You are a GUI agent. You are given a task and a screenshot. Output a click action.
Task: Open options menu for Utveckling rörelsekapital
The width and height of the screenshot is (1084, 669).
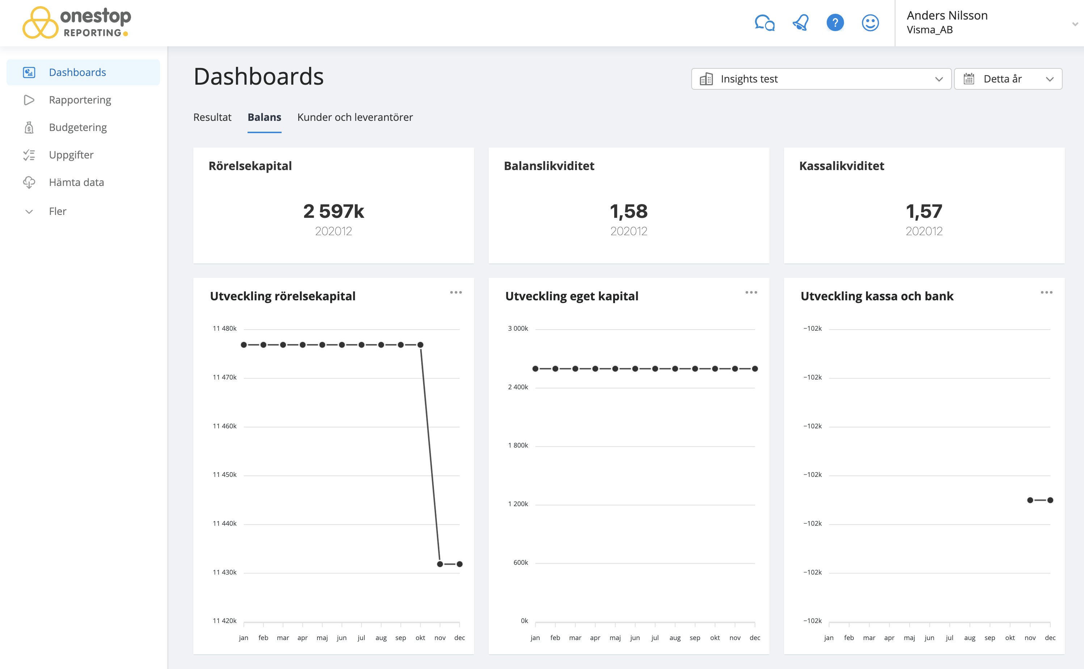pyautogui.click(x=456, y=292)
